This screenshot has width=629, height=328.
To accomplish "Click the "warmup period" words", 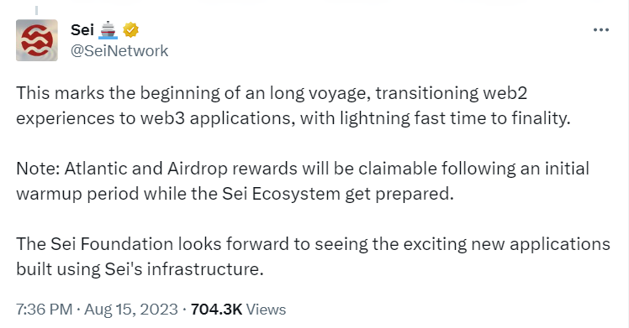I will (78, 194).
